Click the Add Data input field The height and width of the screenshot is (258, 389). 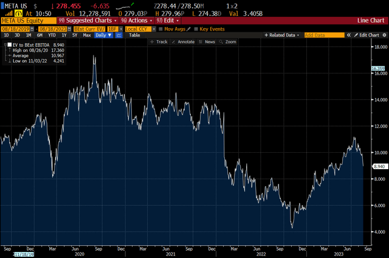[x=325, y=35]
